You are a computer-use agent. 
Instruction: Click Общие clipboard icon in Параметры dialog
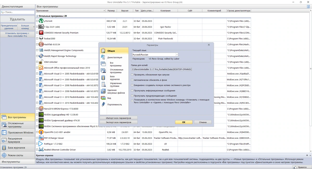(x=103, y=51)
